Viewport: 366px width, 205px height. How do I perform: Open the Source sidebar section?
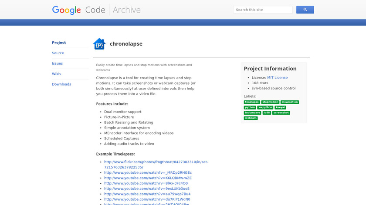[58, 53]
